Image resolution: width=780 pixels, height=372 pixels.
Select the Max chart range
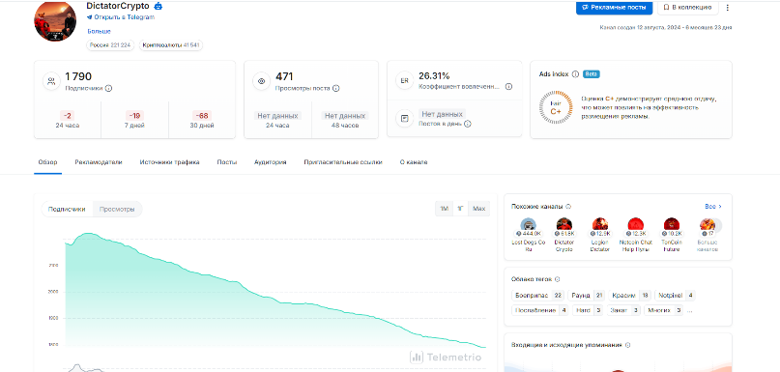pos(479,209)
